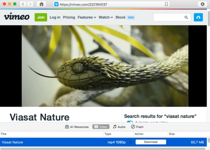Click the blue cloud upload button
210x150 pixels.
[x=198, y=17]
